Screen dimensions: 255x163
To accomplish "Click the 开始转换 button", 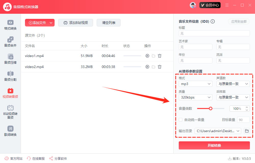I will [x=214, y=145].
